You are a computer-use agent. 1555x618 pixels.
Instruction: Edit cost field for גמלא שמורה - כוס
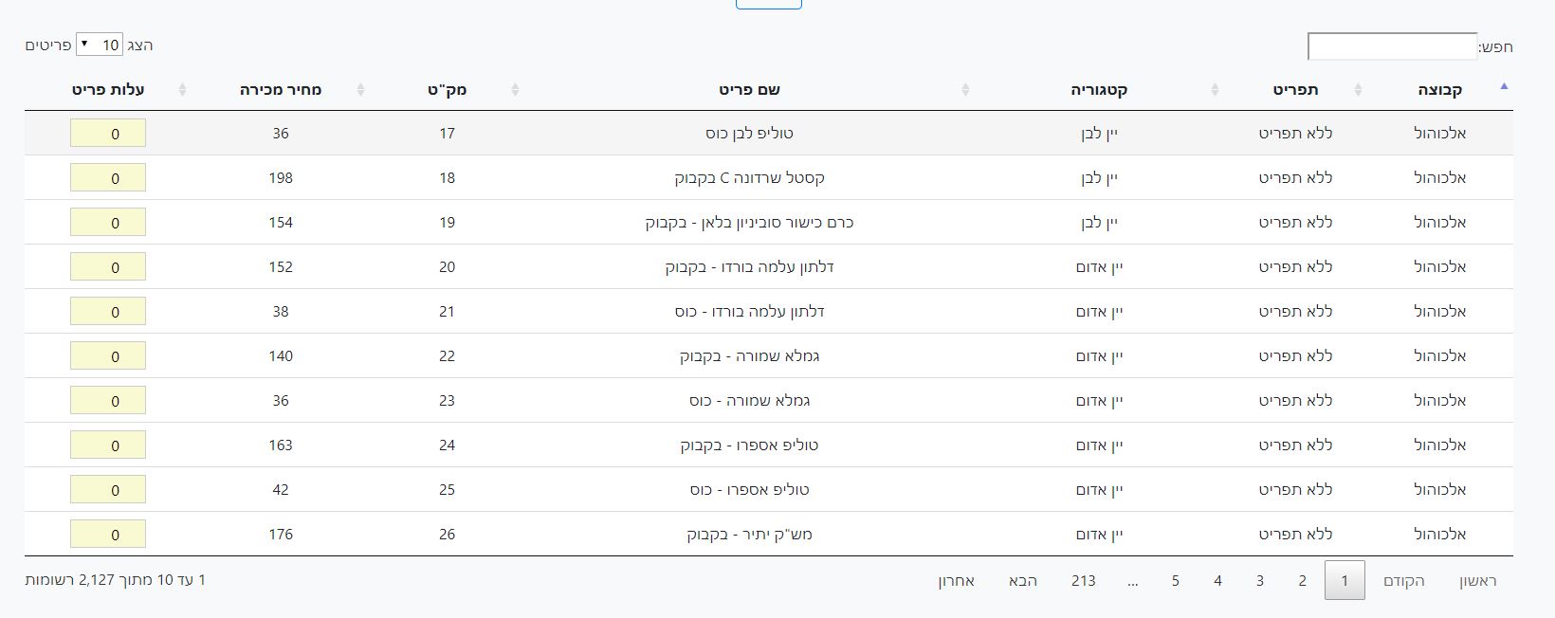click(108, 401)
